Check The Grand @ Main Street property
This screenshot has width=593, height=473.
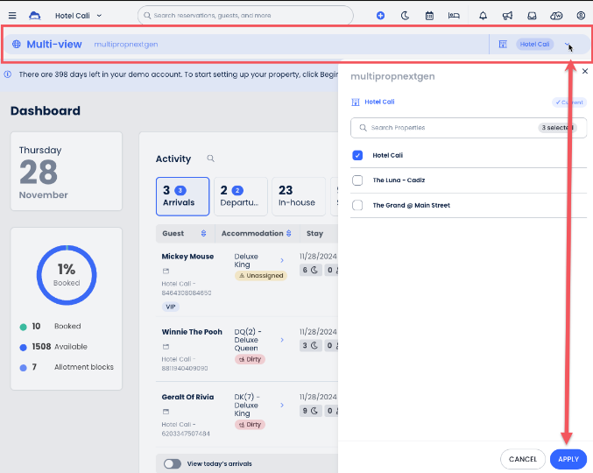pos(357,205)
